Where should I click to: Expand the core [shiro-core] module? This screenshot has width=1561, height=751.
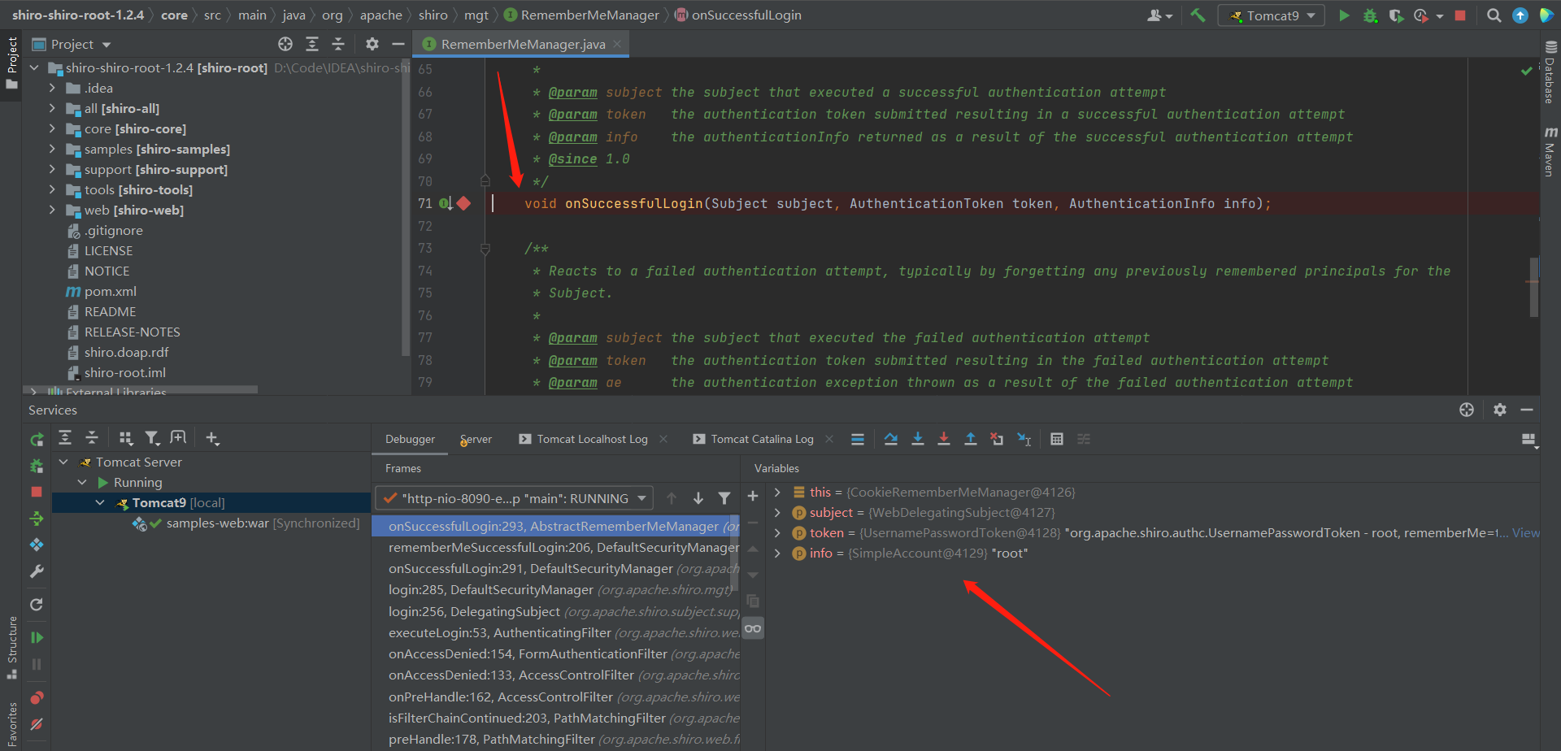tap(52, 128)
